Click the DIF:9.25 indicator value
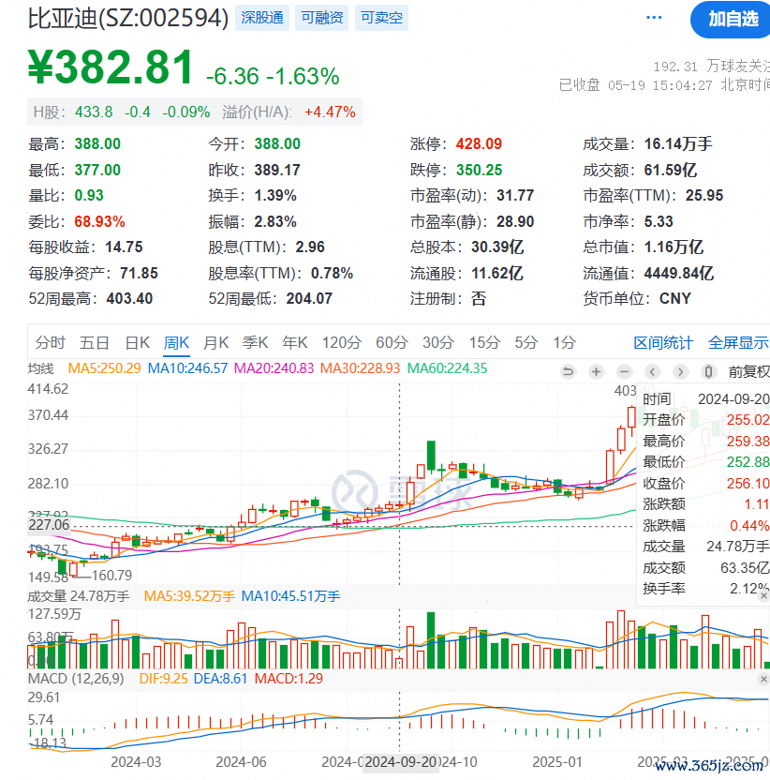This screenshot has height=780, width=770. (164, 679)
